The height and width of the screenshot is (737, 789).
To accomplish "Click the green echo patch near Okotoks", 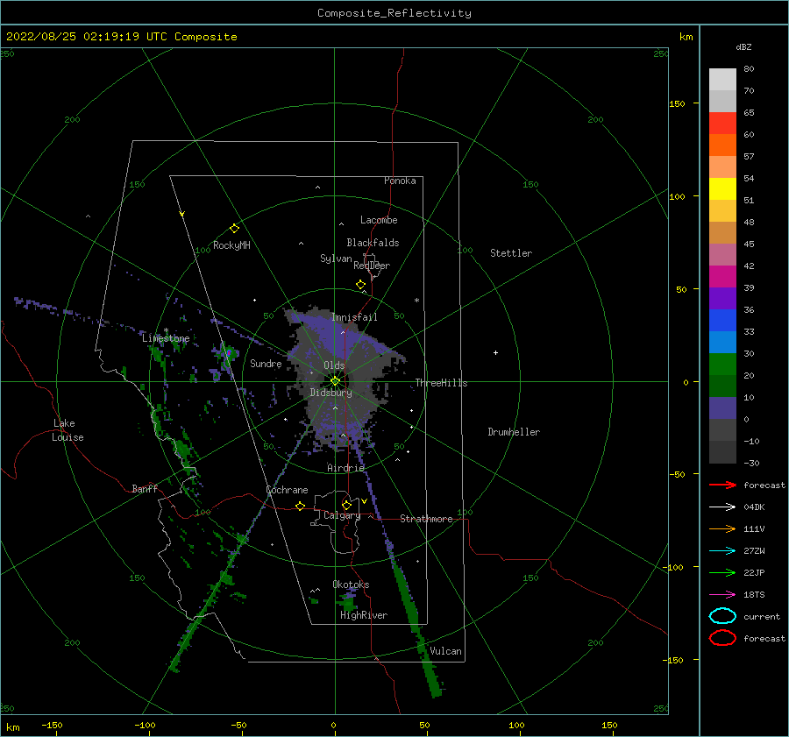I will 348,602.
